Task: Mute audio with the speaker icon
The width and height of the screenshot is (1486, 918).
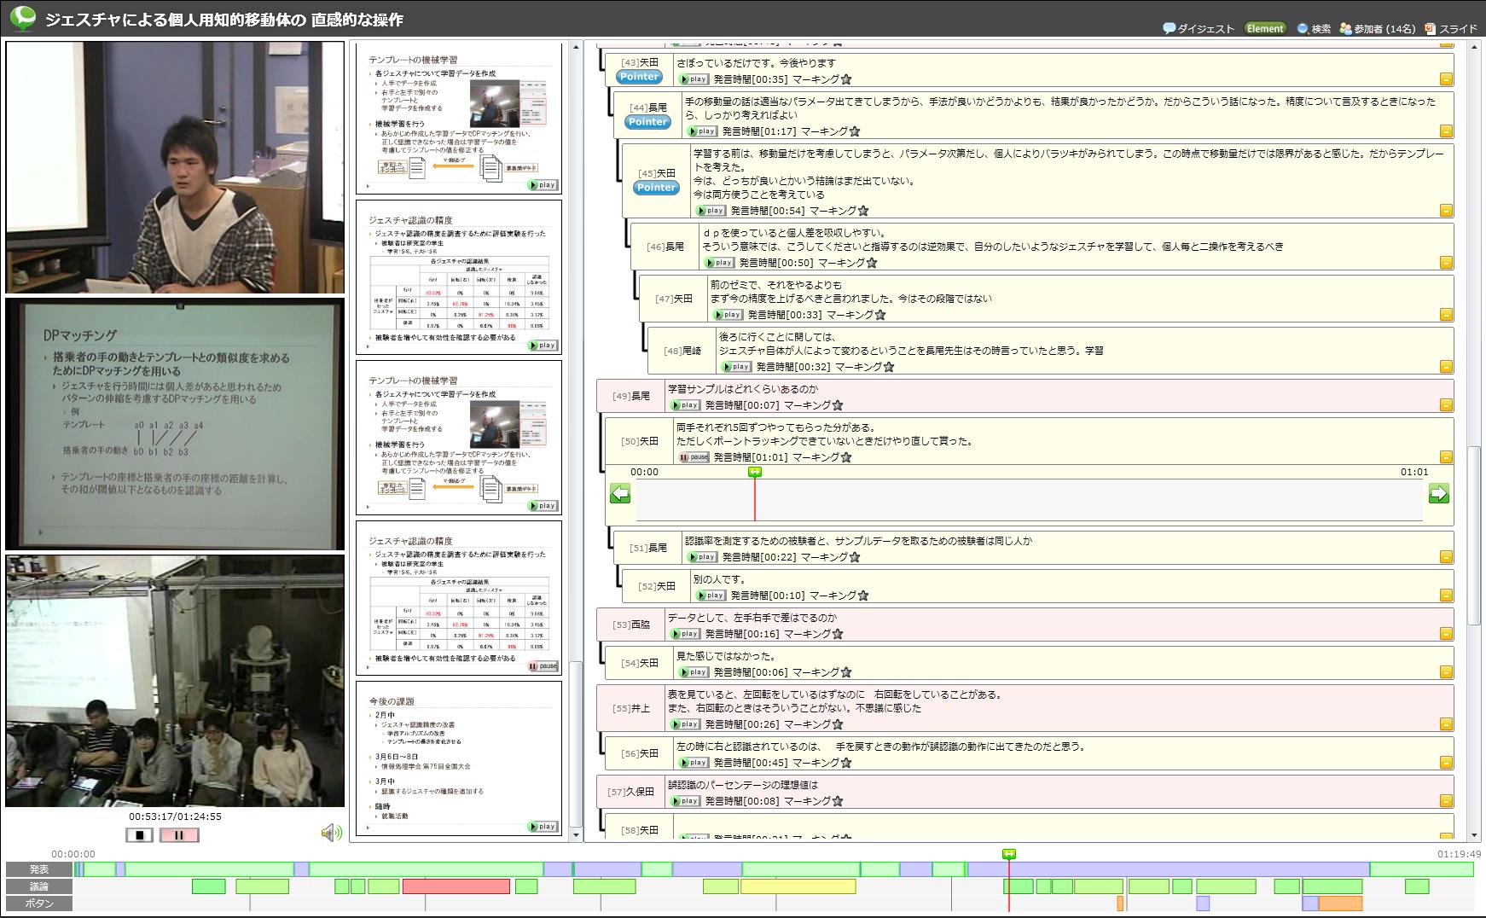Action: click(331, 833)
